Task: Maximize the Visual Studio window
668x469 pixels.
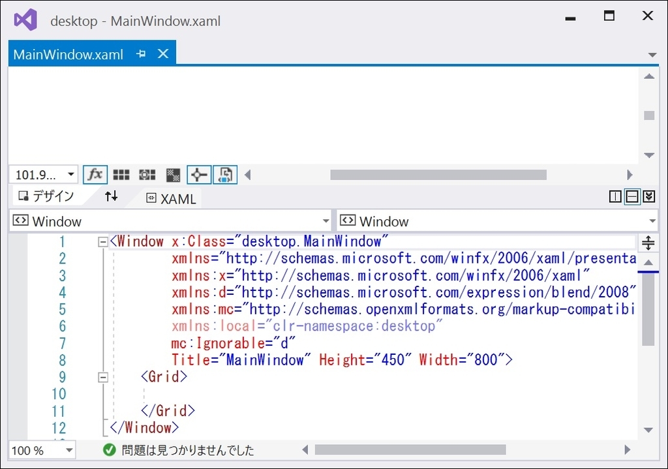Action: click(x=609, y=16)
